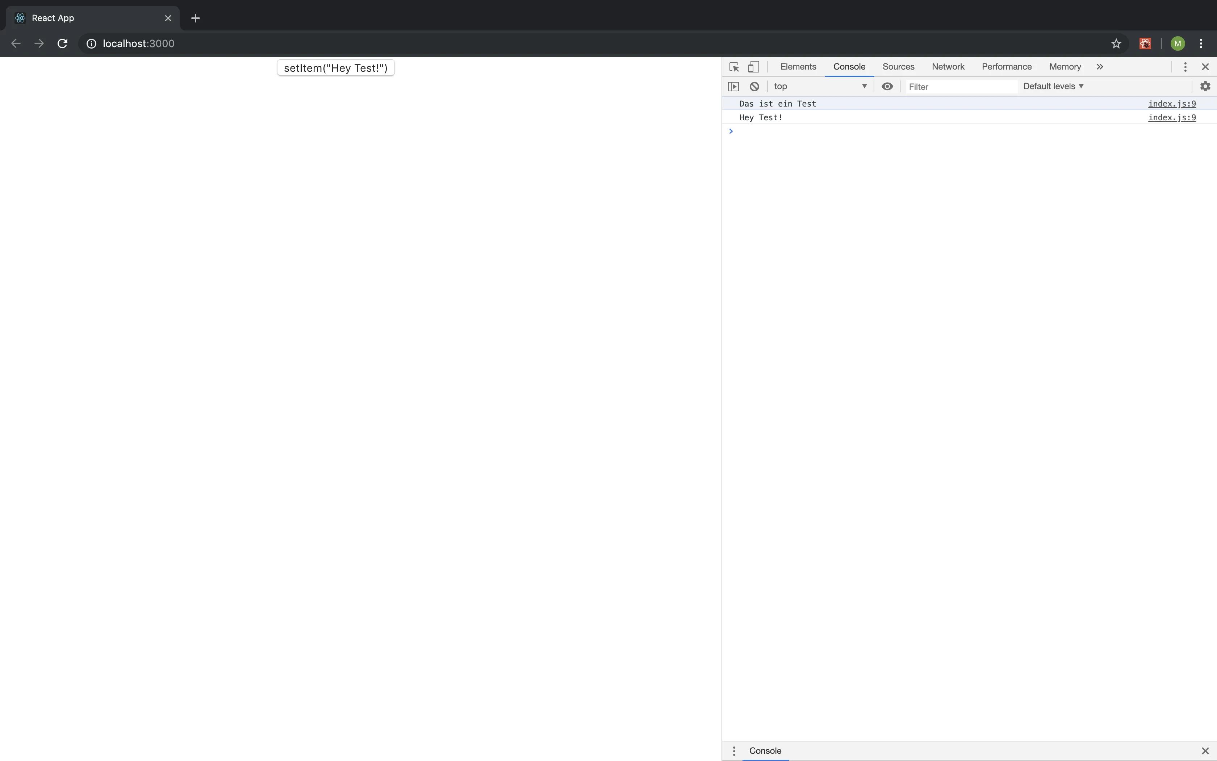
Task: Click the clear console icon
Action: click(x=754, y=87)
